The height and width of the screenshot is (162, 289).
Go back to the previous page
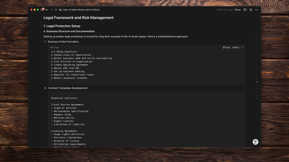click(47, 10)
